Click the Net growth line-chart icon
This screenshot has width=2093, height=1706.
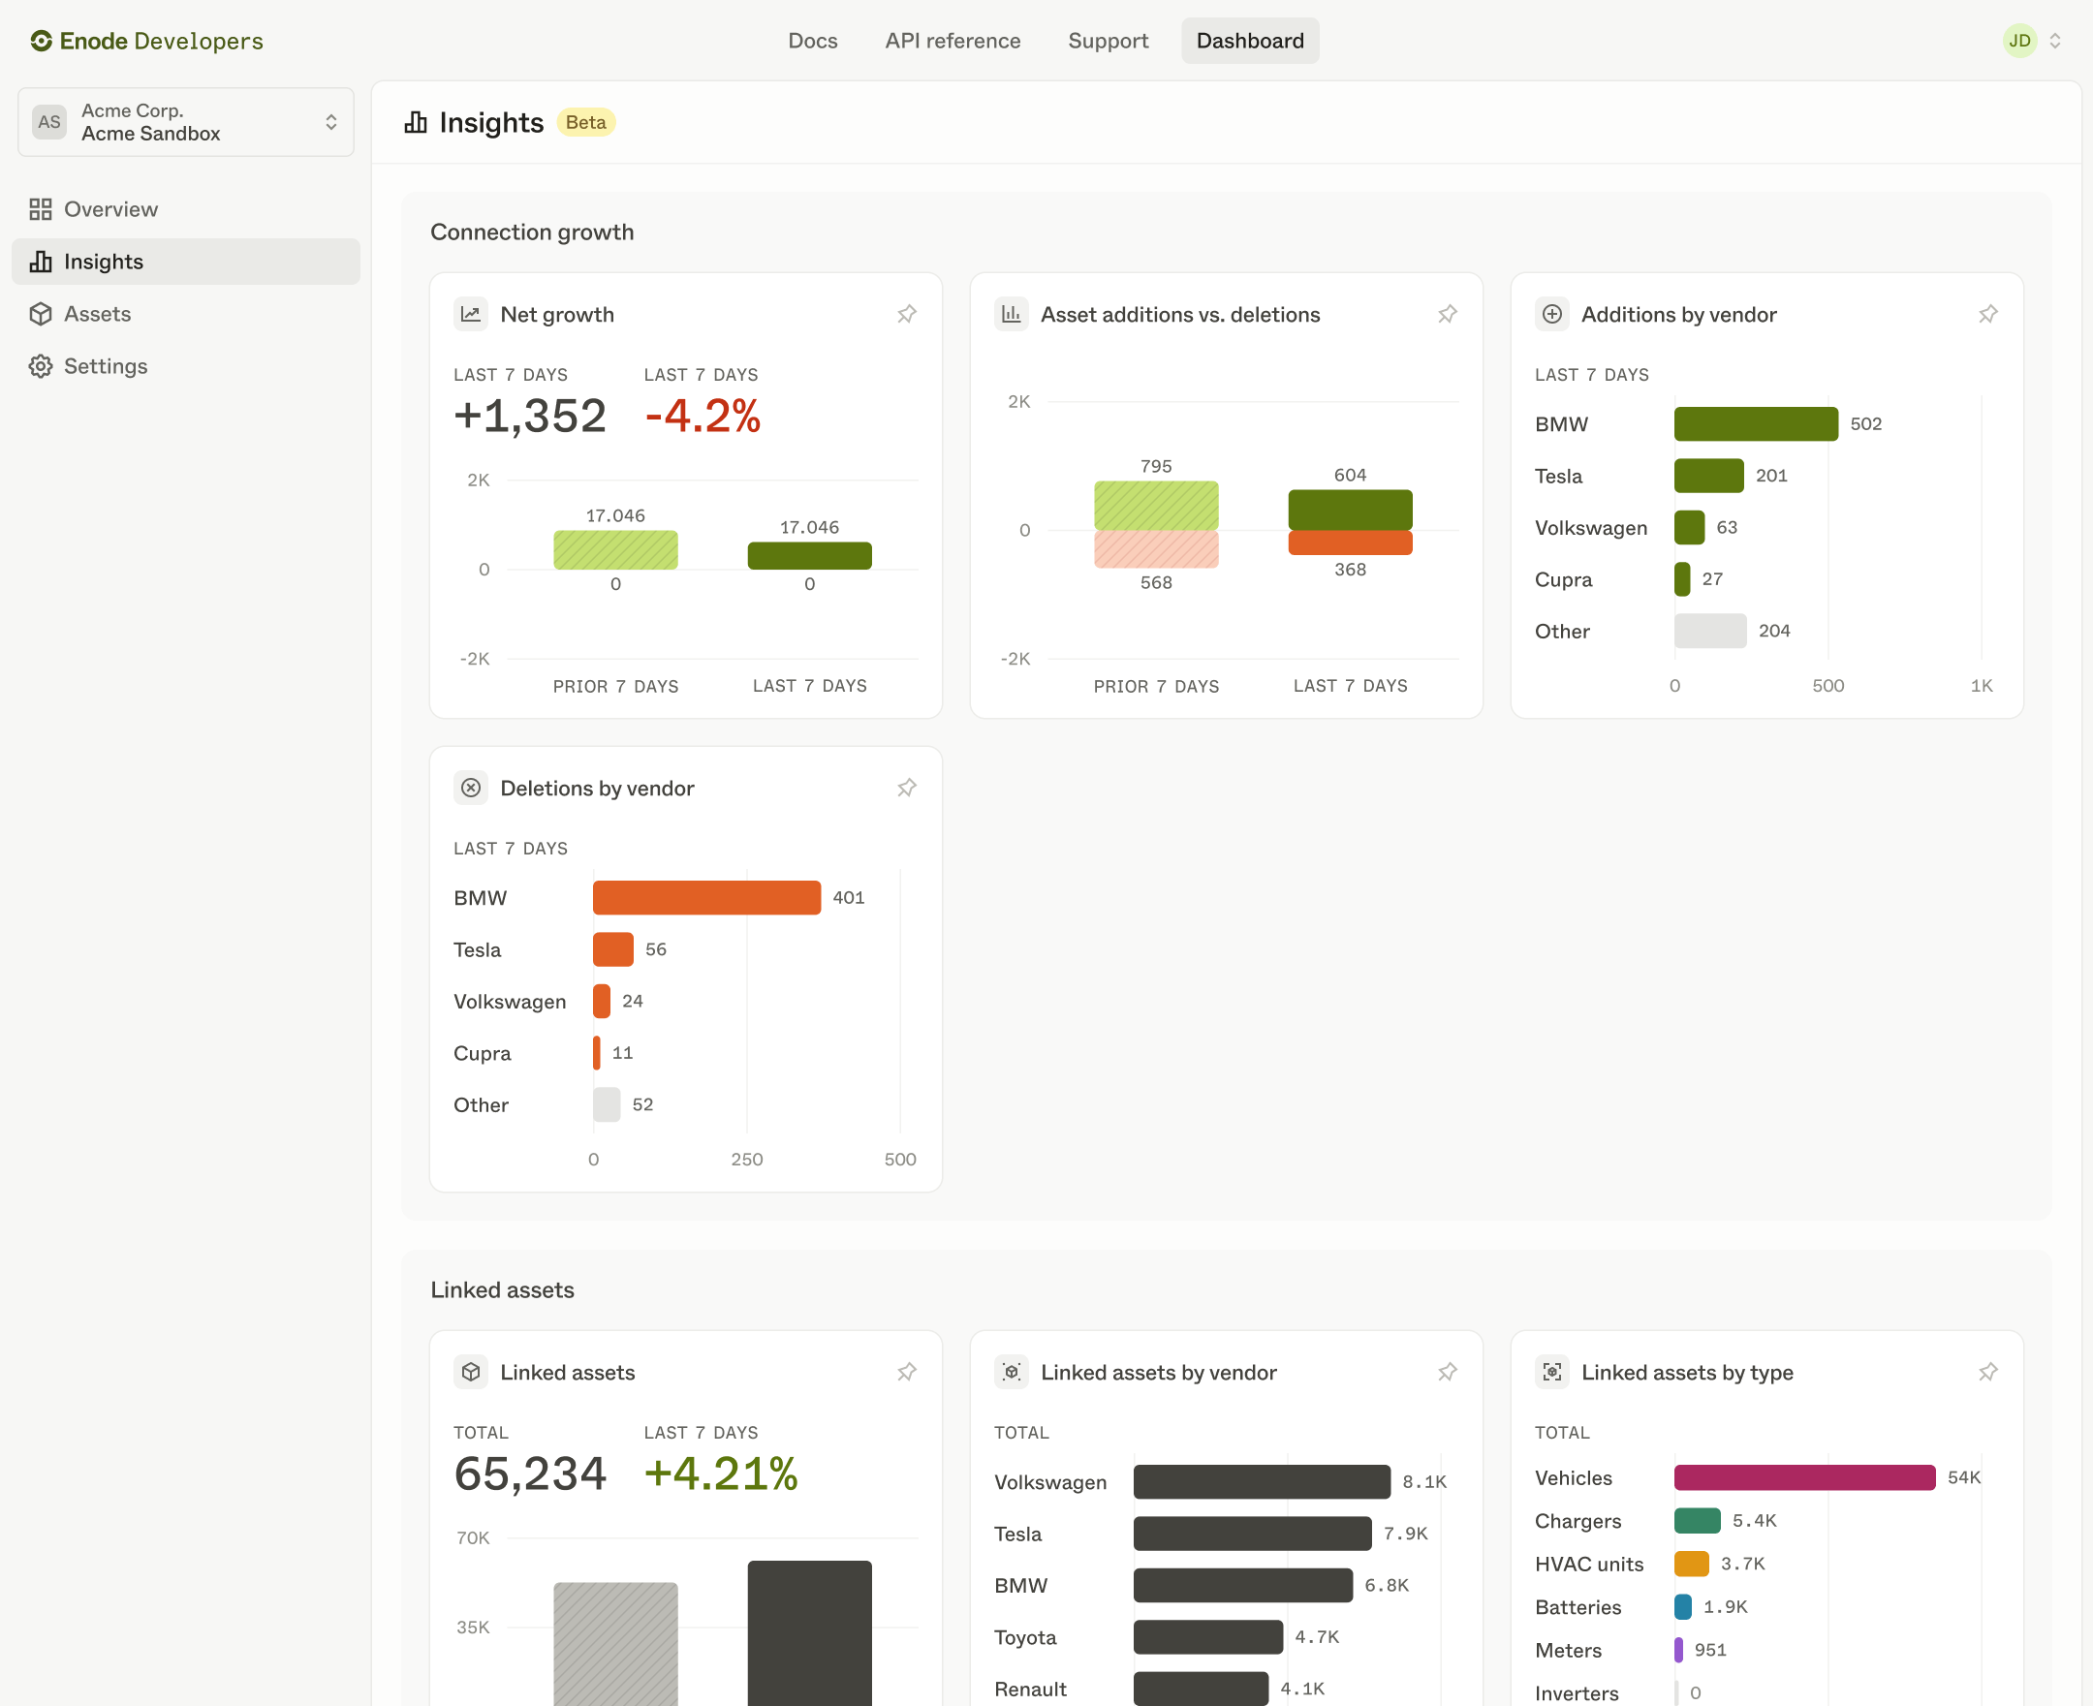[x=472, y=314]
